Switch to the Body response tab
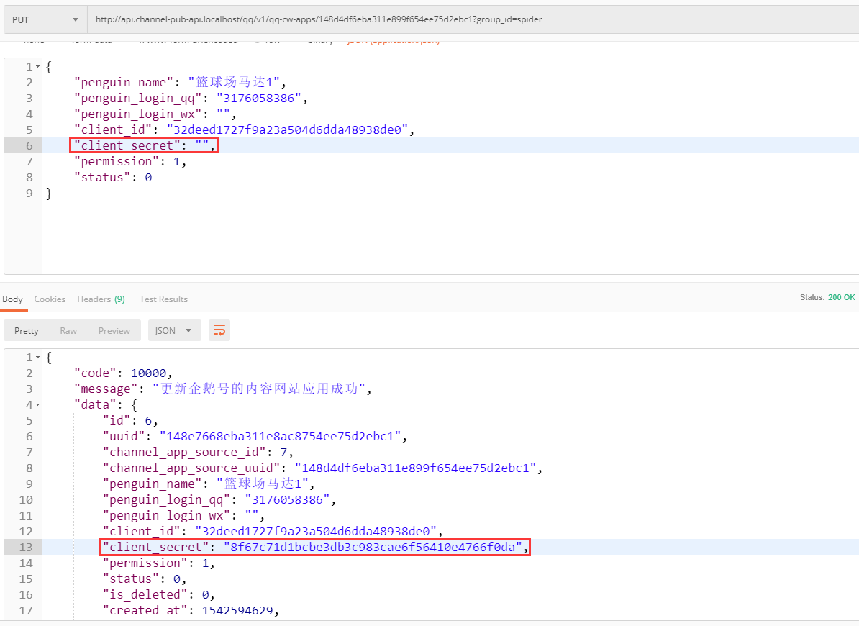Screen dimensions: 859x626 pos(12,299)
